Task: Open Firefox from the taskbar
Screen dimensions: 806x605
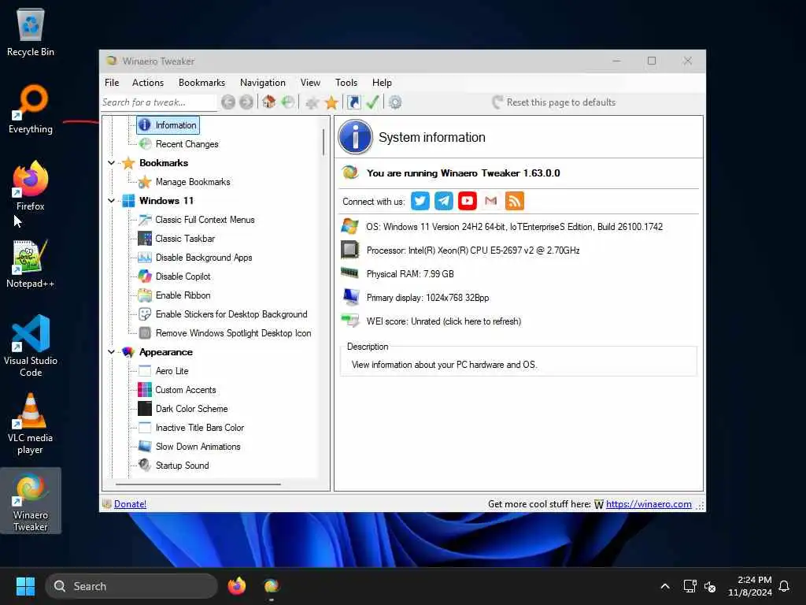Action: 236,586
